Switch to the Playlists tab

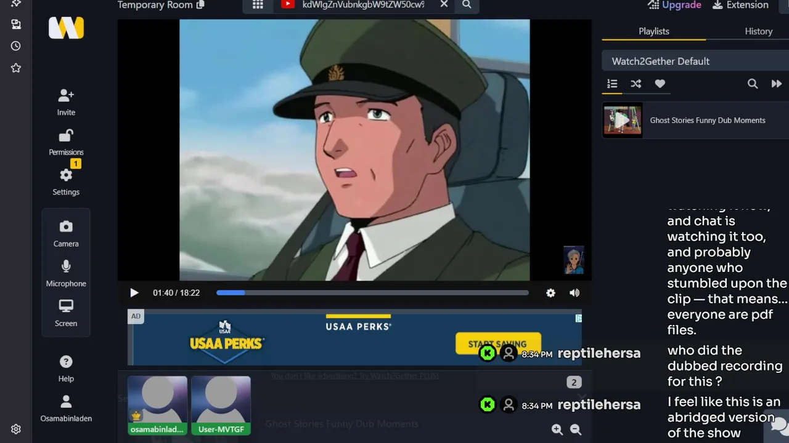(x=654, y=31)
